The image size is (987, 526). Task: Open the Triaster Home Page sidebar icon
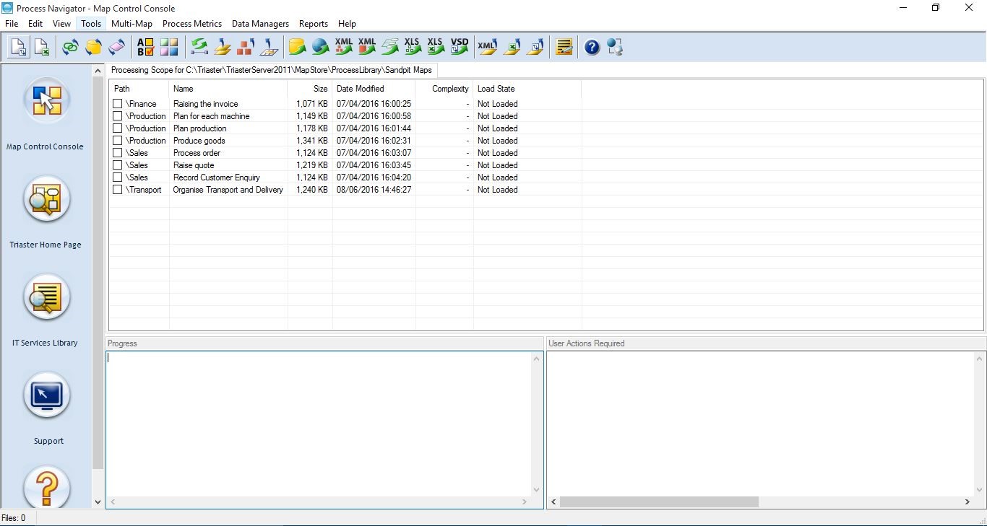[46, 200]
